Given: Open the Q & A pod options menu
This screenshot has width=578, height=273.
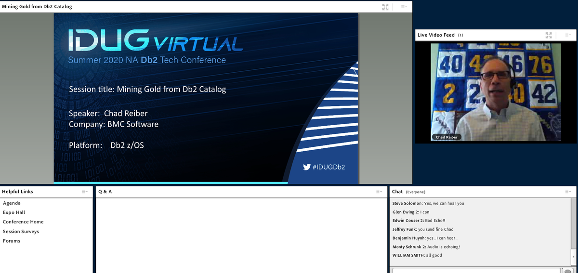Looking at the screenshot, I should 380,192.
